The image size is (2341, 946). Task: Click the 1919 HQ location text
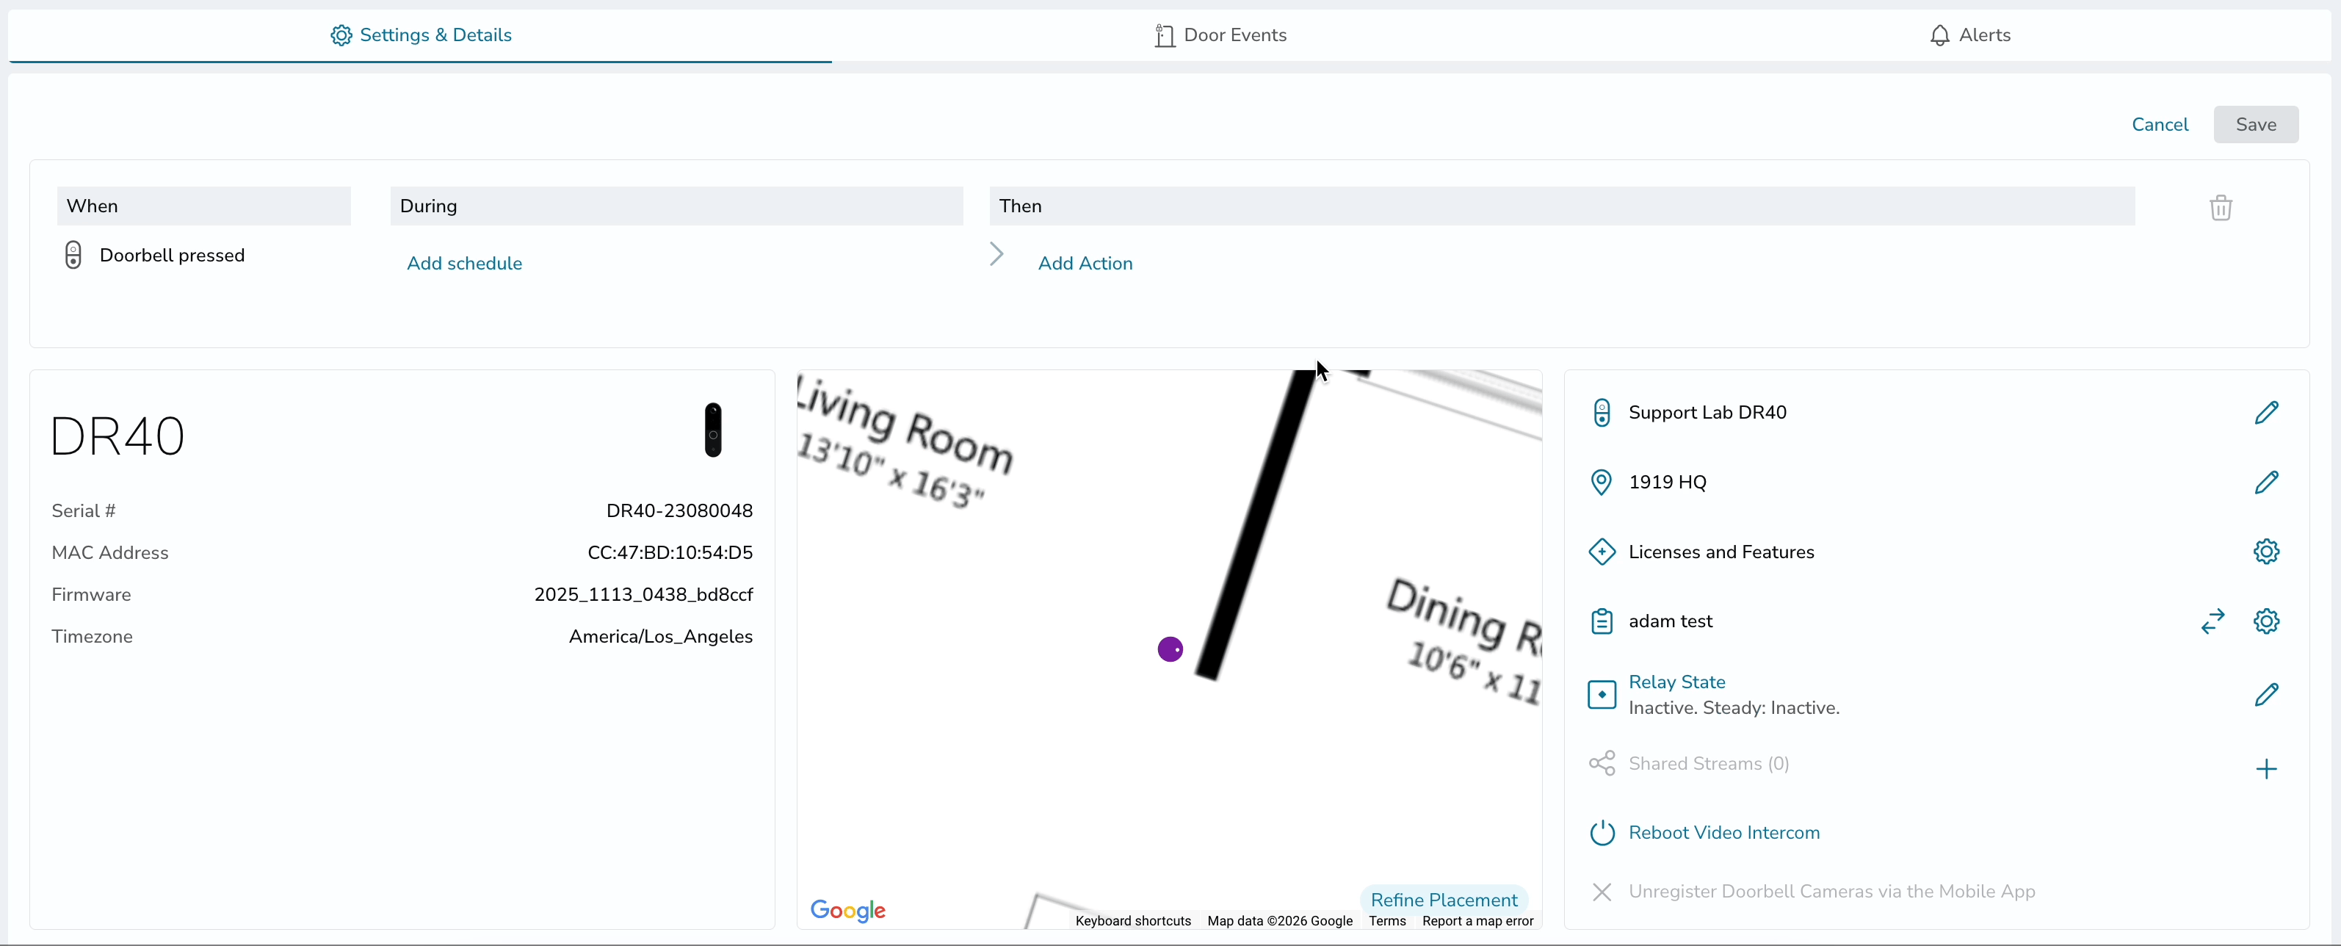click(x=1667, y=483)
